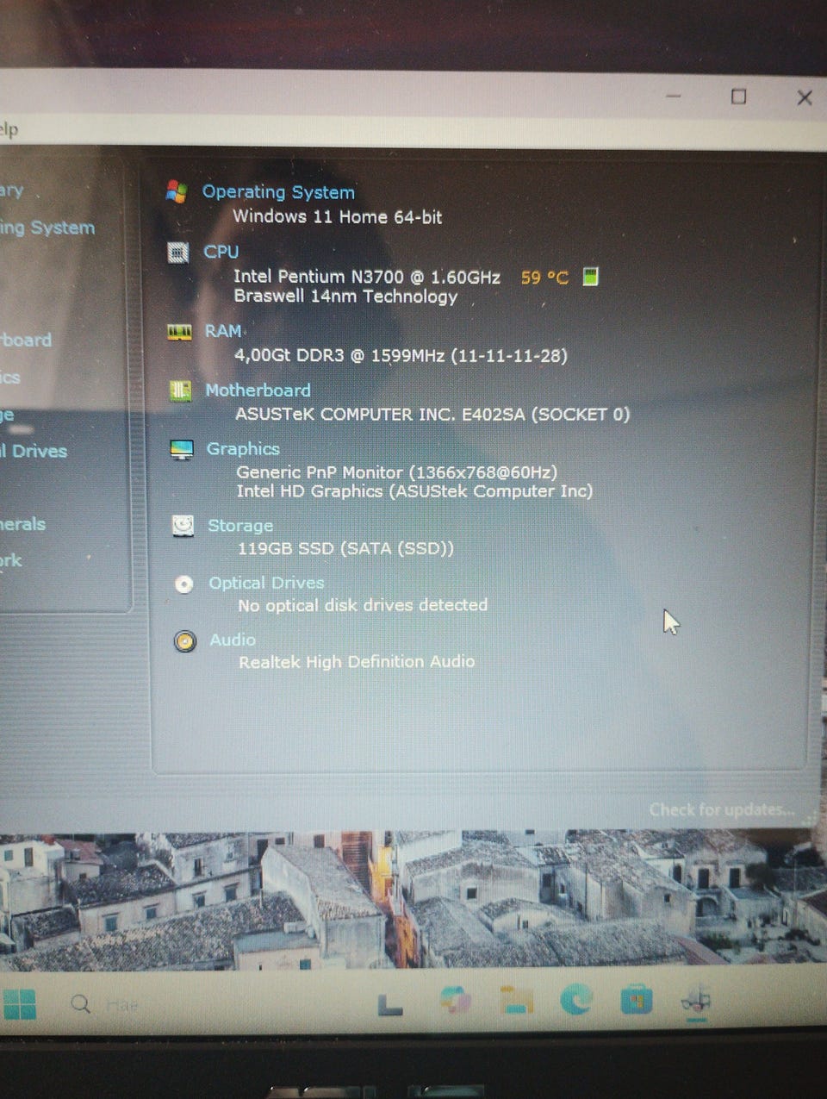Open the Motherboard section heading
Image resolution: width=827 pixels, height=1099 pixels.
click(258, 390)
